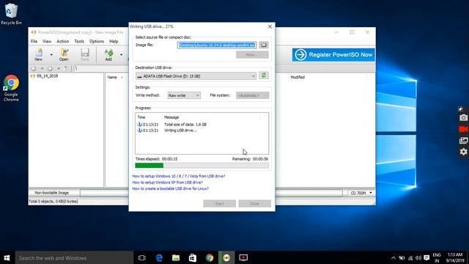
Task: Open the Action Center notification icon
Action: (x=426, y=257)
